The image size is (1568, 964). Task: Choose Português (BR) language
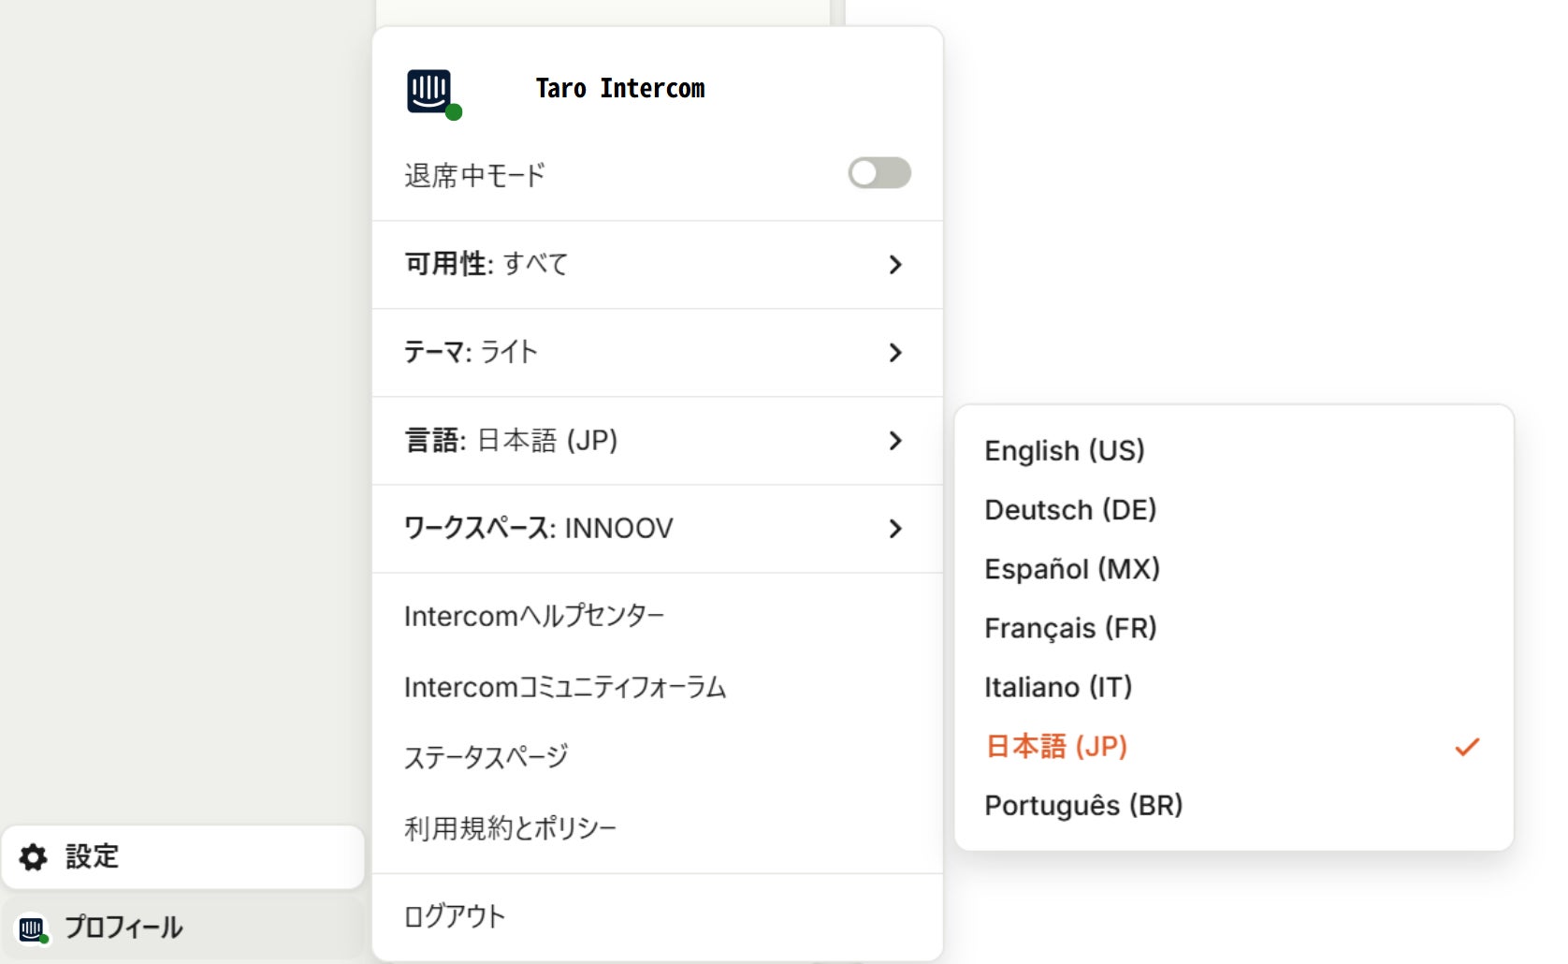click(1083, 806)
